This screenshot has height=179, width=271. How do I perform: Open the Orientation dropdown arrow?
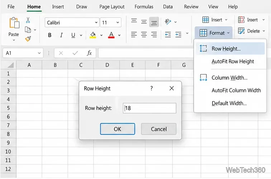pyautogui.click(x=175, y=22)
